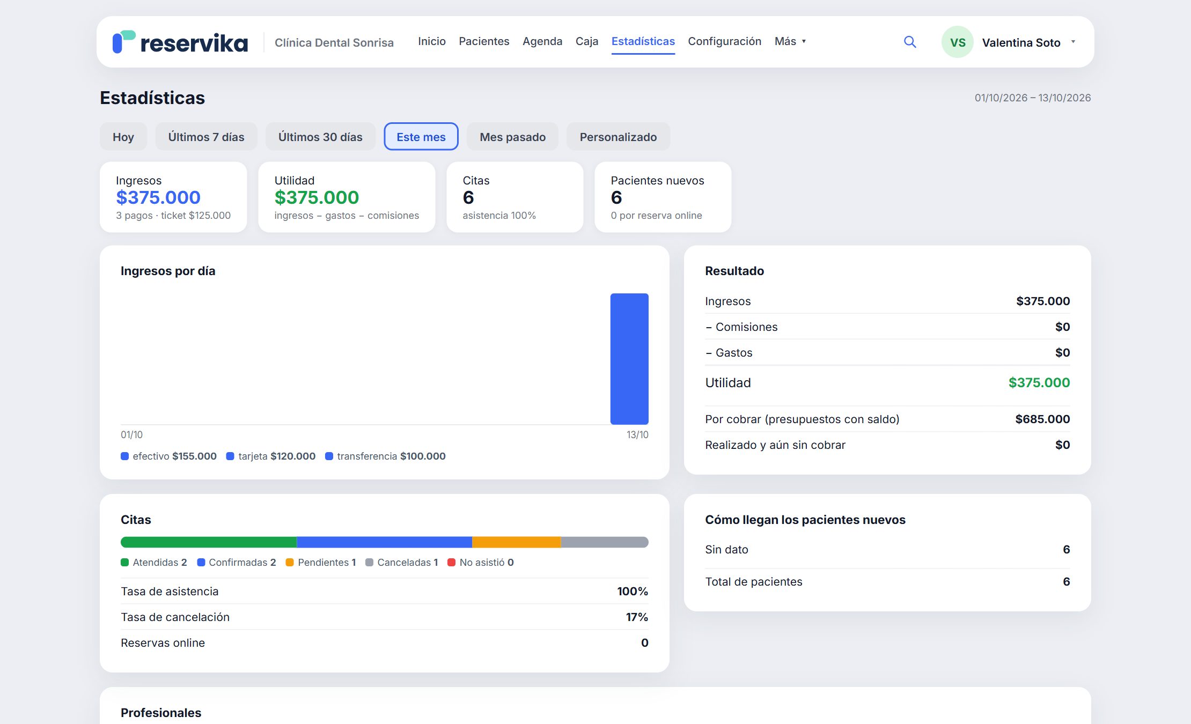Click the Reservas online row

point(385,643)
